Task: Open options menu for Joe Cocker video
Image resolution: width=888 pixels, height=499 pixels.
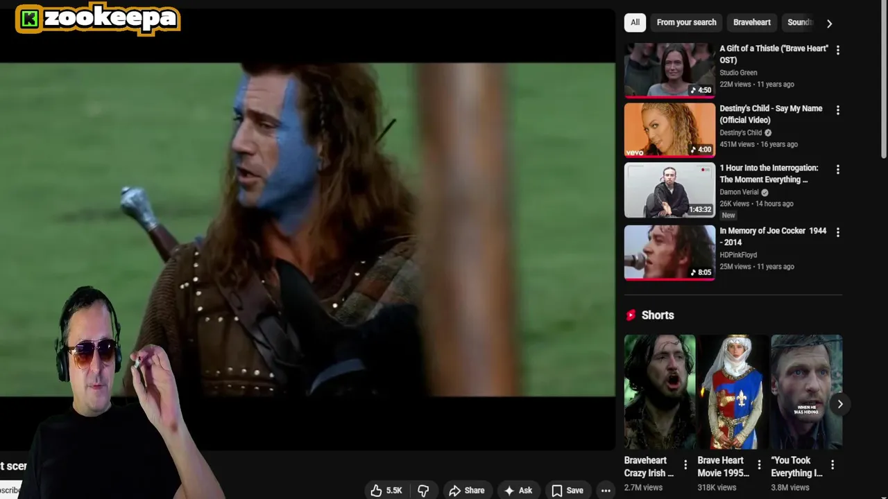Action: click(837, 232)
